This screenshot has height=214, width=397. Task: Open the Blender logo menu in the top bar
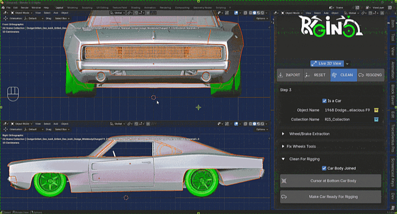click(3, 8)
